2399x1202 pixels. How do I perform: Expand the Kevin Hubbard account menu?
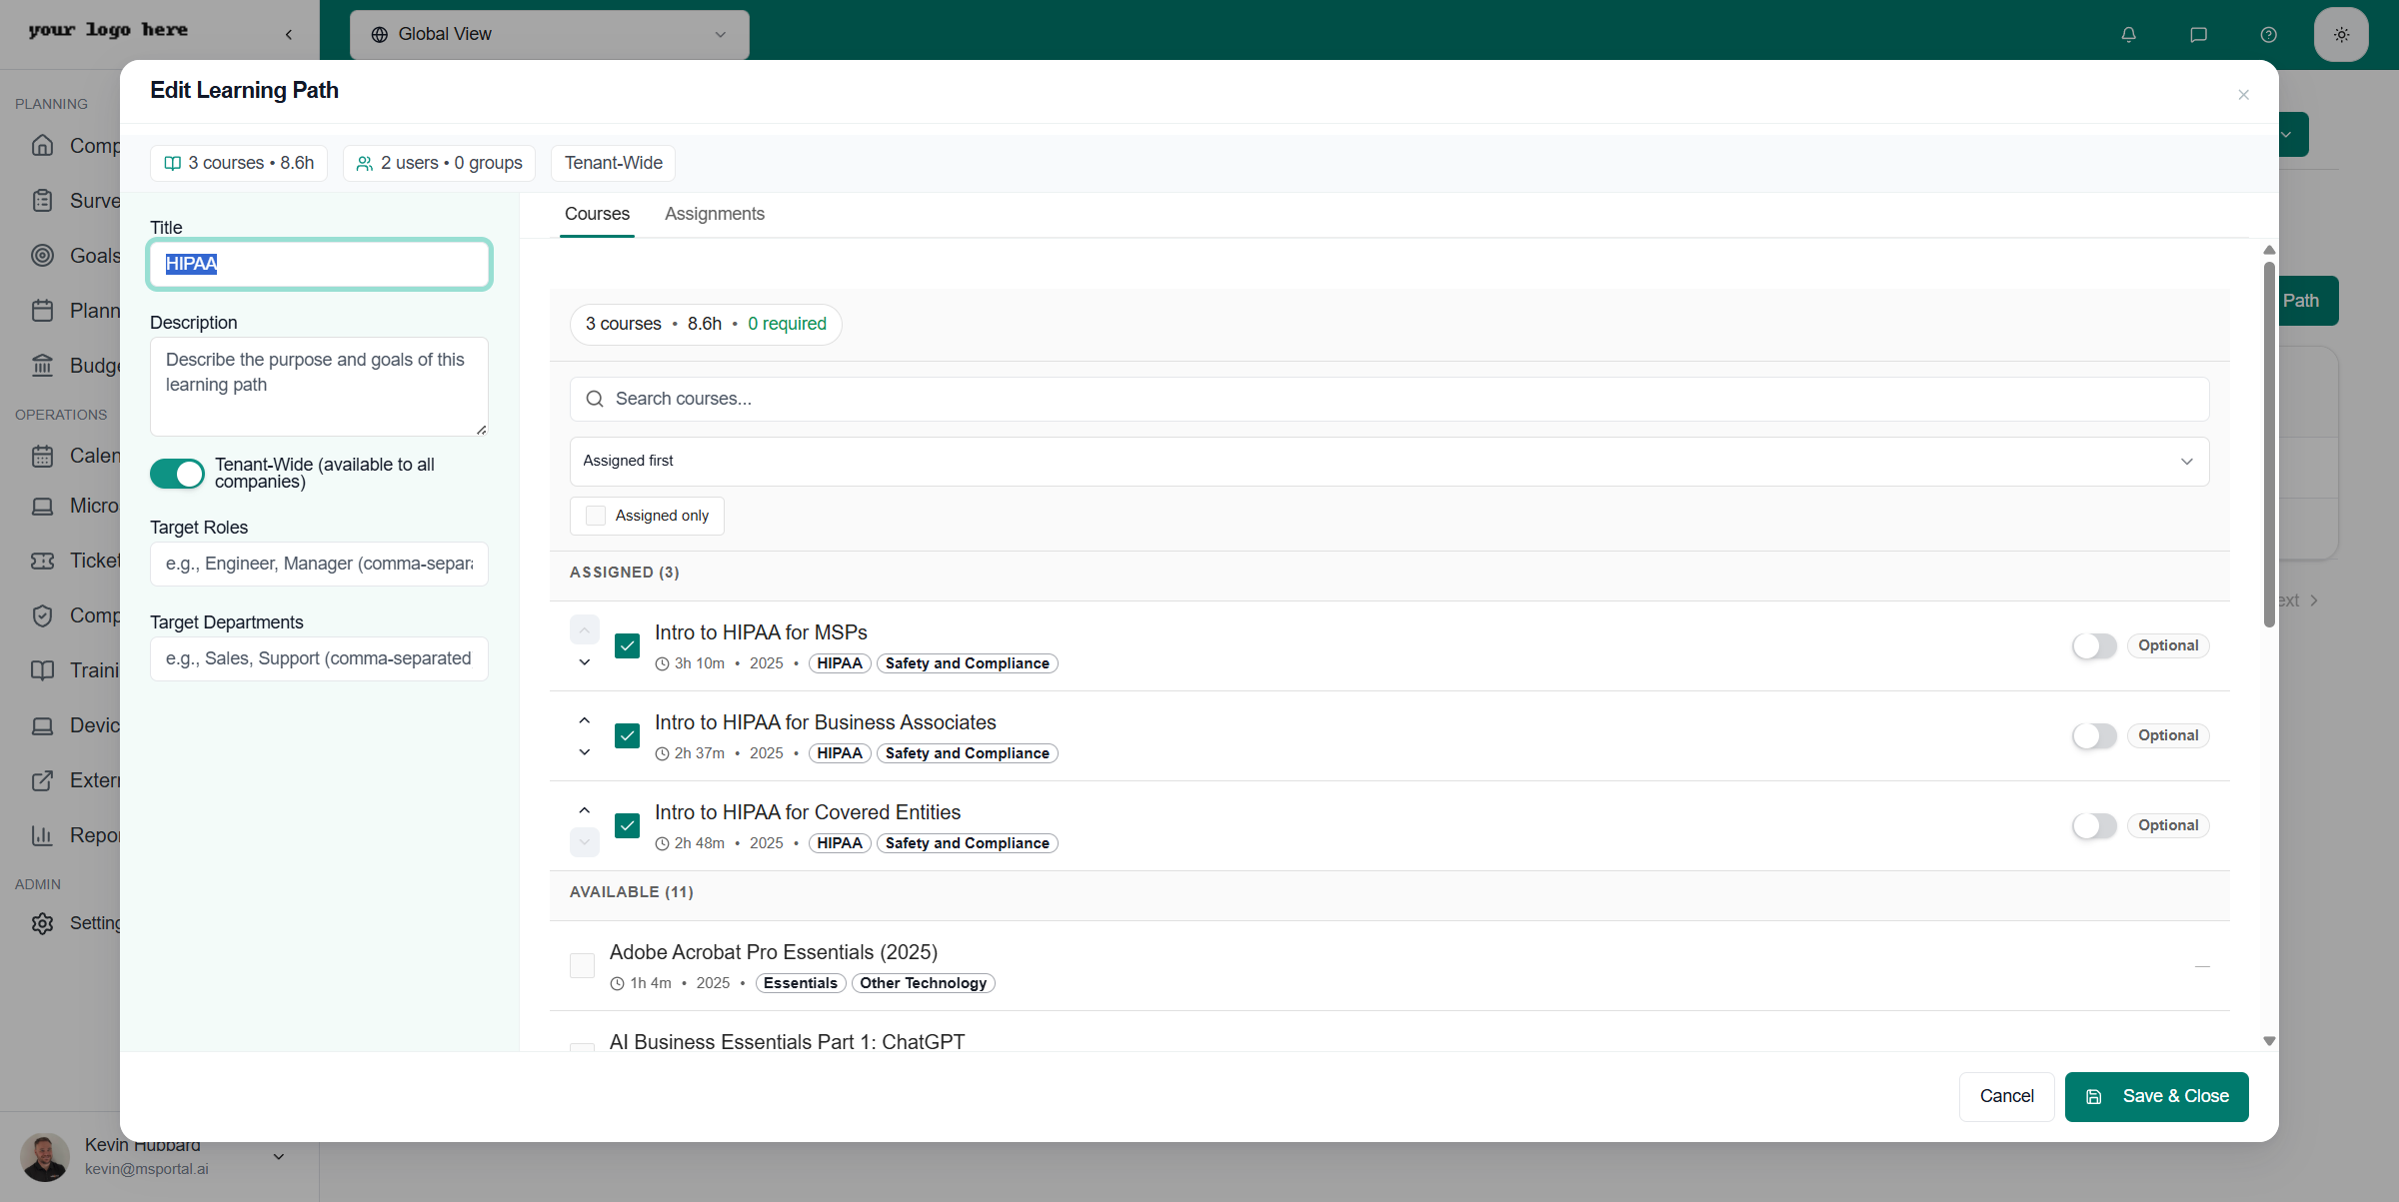click(278, 1156)
